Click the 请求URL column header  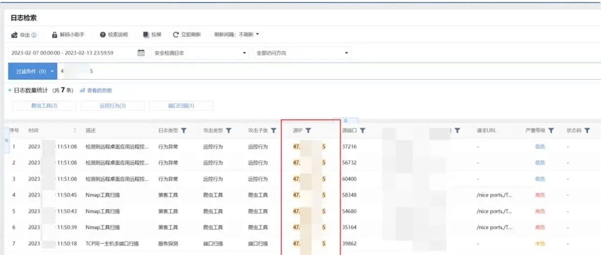tap(486, 130)
